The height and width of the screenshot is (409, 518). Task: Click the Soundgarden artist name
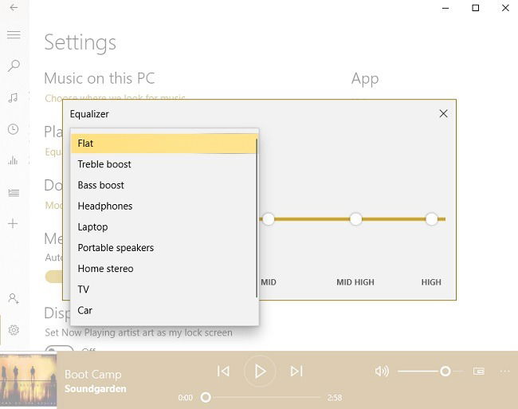tap(95, 388)
